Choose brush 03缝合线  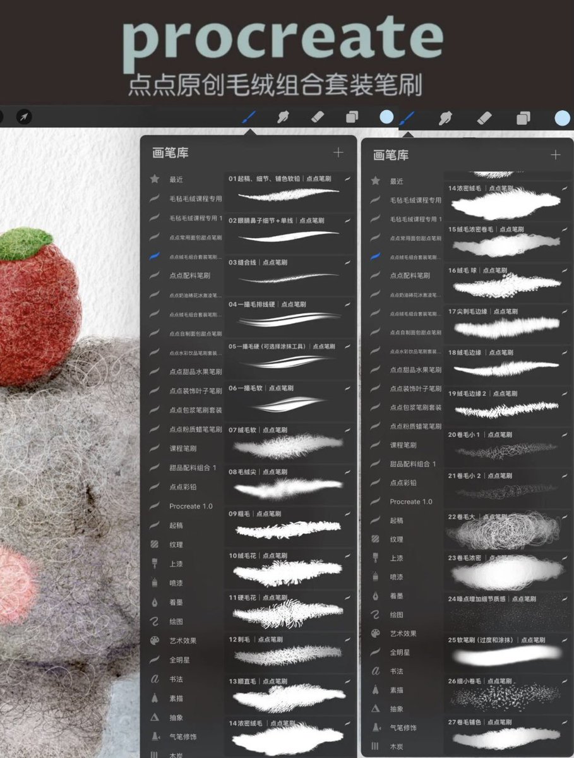(290, 275)
